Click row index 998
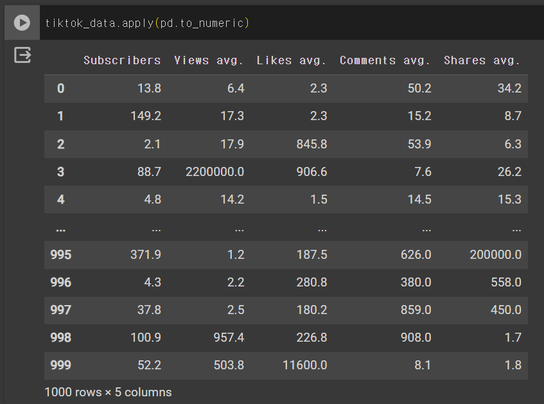This screenshot has width=544, height=404. 61,337
